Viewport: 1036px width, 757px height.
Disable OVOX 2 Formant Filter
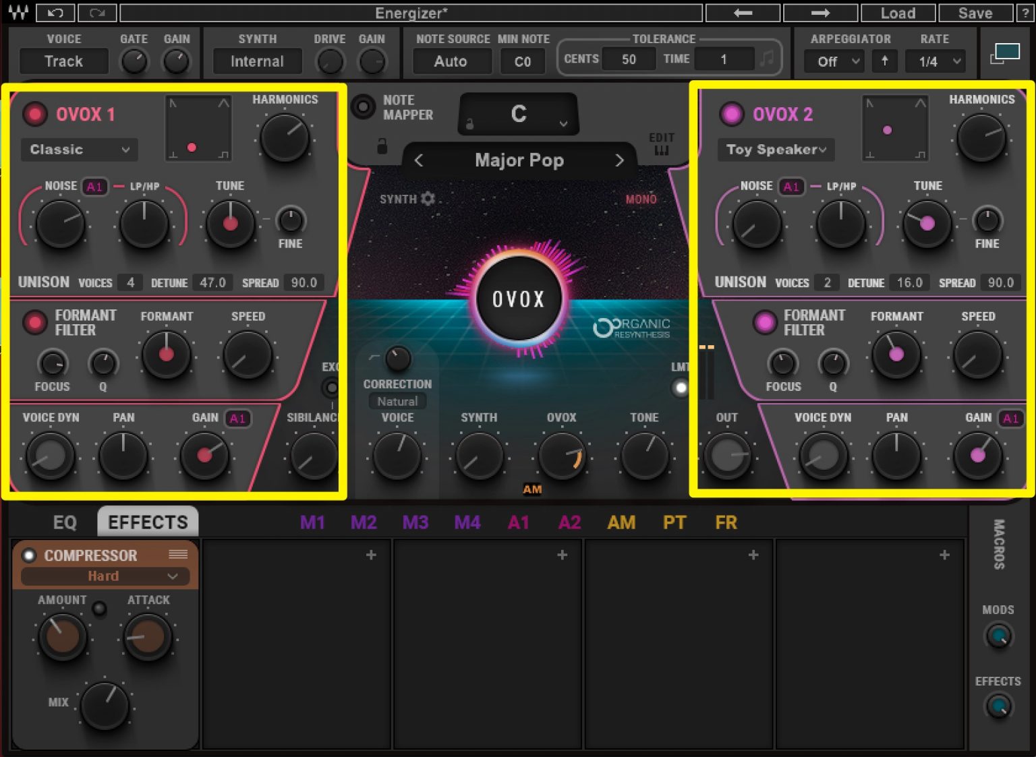(764, 322)
